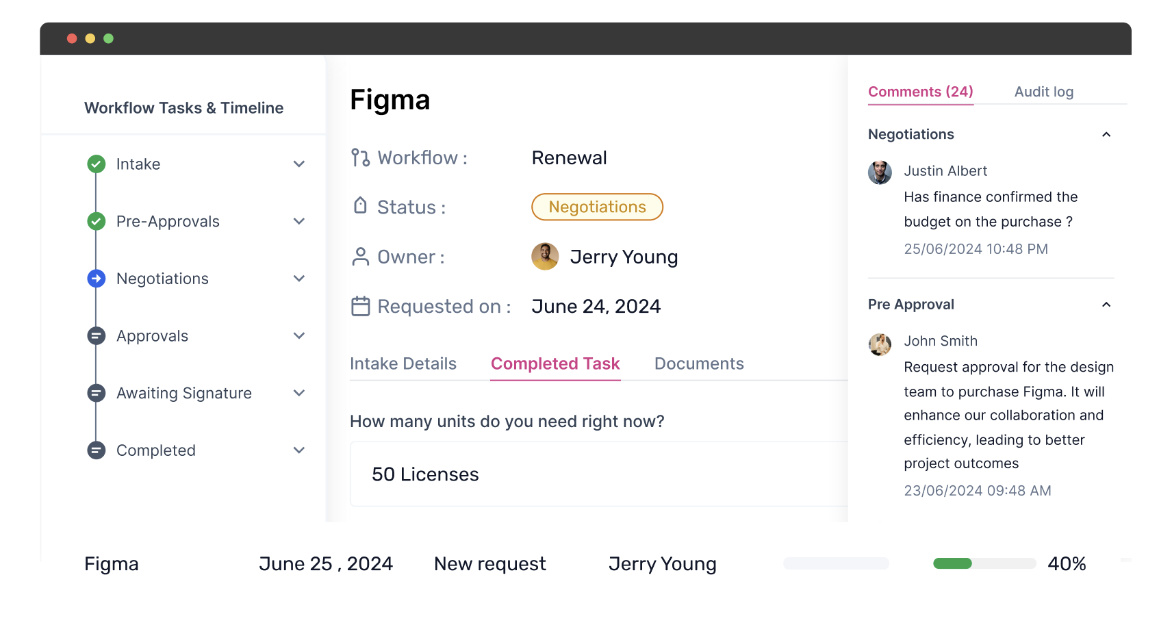Click the pending icon beside Awaiting Signature

tap(97, 393)
